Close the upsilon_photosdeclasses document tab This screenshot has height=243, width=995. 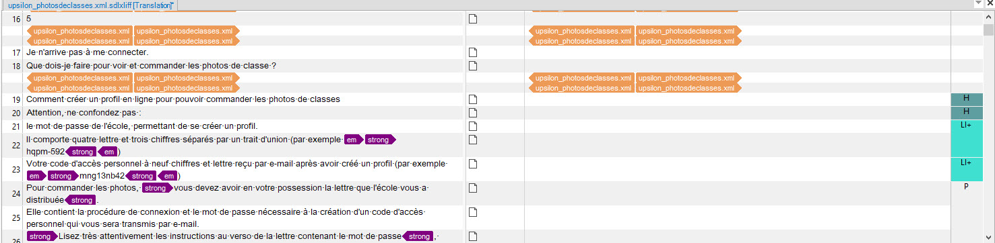[x=989, y=4]
